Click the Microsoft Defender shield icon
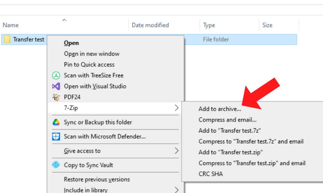Screen dimensions: 323x193 (56, 136)
